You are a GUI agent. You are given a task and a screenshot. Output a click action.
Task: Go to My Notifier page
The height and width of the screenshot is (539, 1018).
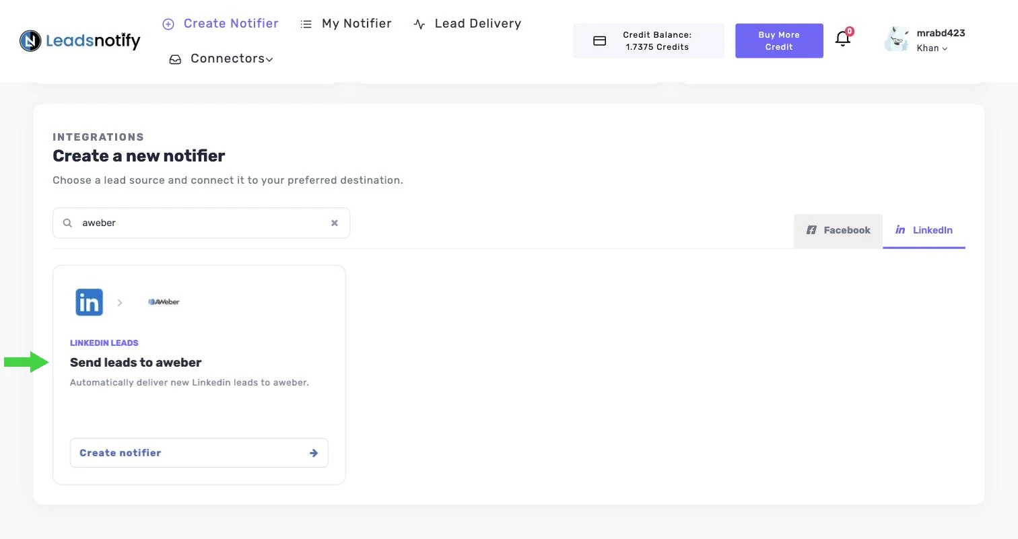click(x=346, y=24)
